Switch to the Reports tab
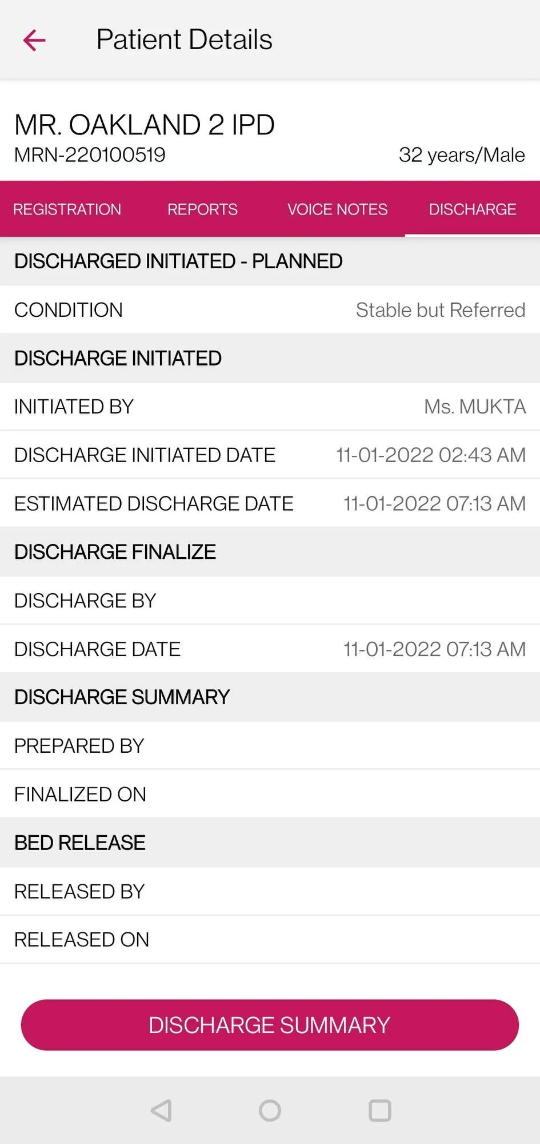 (202, 209)
